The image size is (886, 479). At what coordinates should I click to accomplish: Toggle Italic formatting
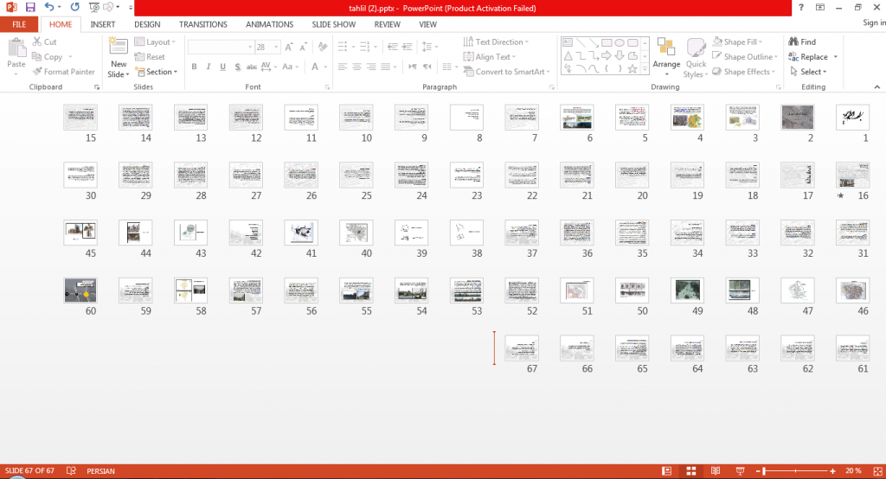tap(209, 67)
